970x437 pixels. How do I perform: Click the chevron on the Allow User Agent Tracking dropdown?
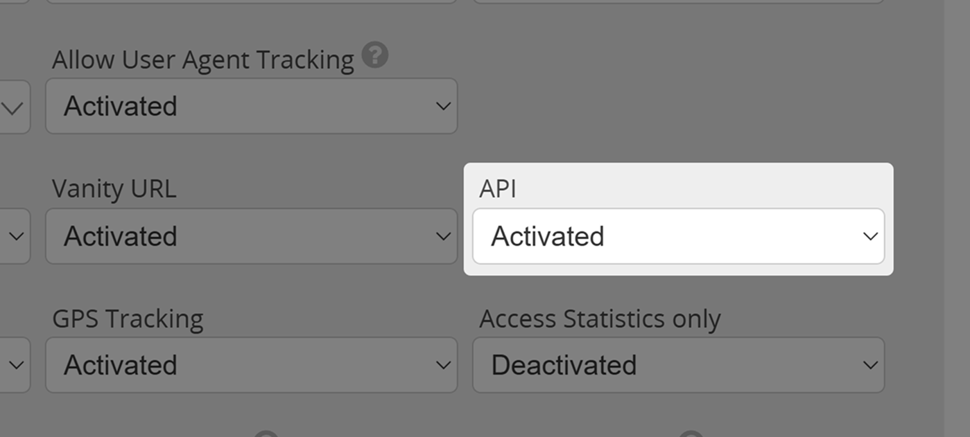442,106
